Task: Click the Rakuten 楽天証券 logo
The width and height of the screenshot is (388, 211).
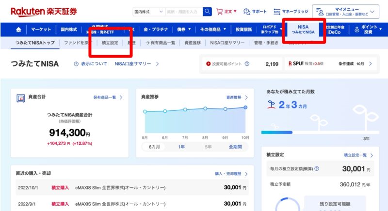Action: pos(44,12)
